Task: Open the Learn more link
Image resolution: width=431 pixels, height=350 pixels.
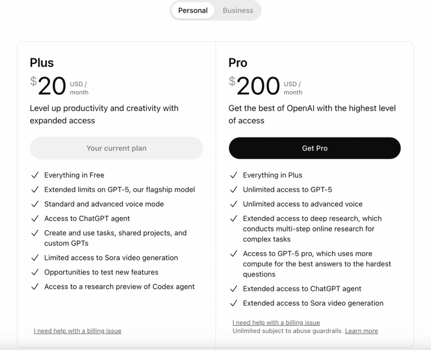Action: 361,331
